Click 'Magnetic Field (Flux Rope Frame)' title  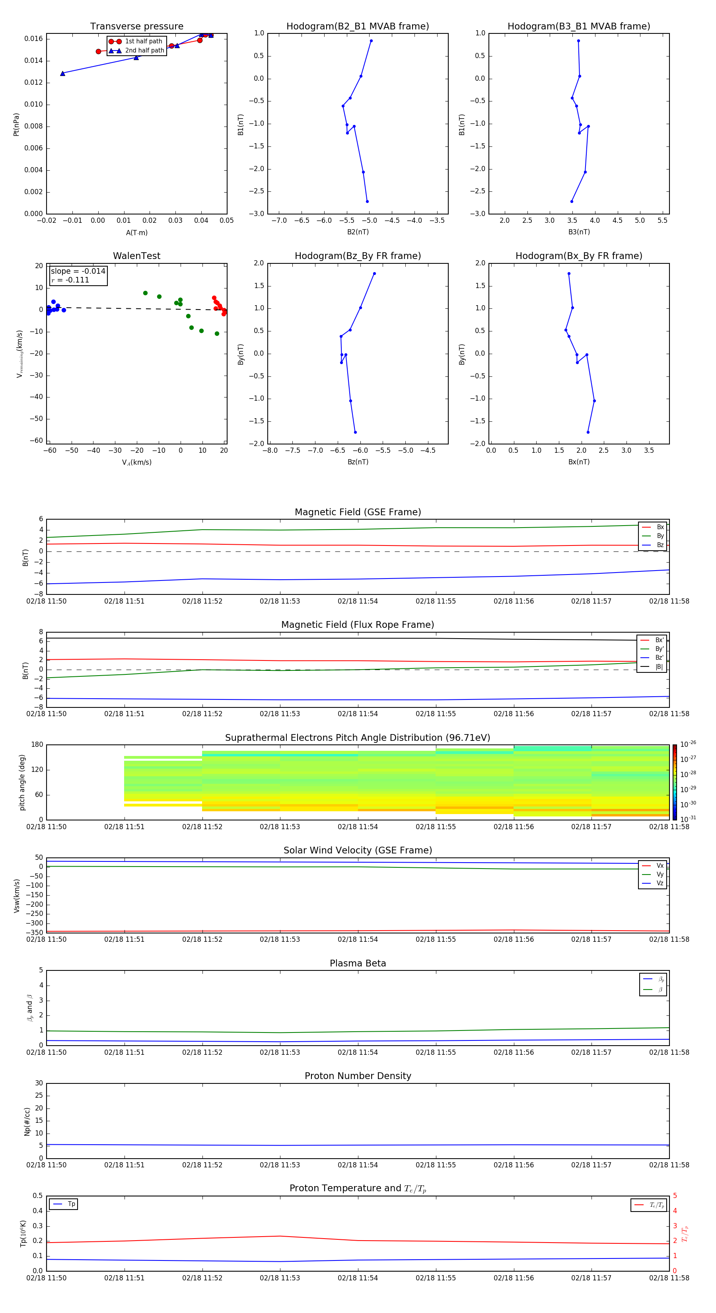coord(358,625)
